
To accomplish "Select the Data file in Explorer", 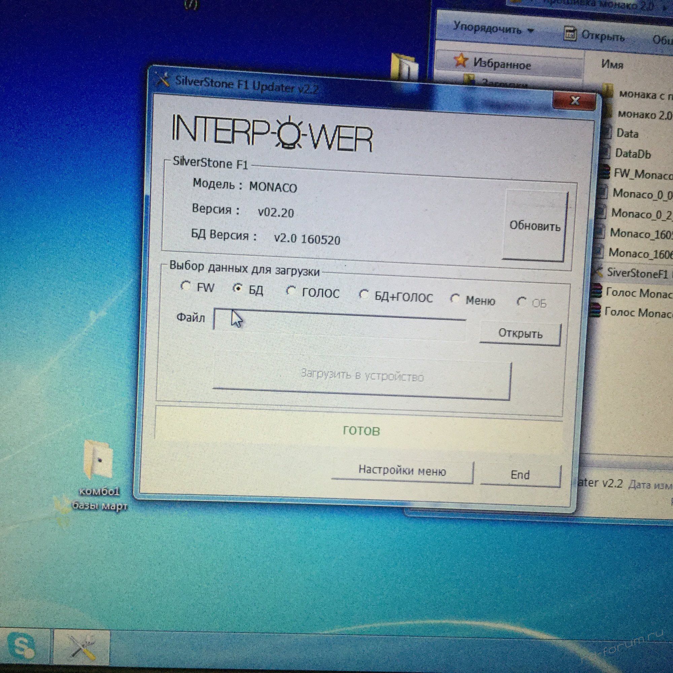I will tap(627, 133).
